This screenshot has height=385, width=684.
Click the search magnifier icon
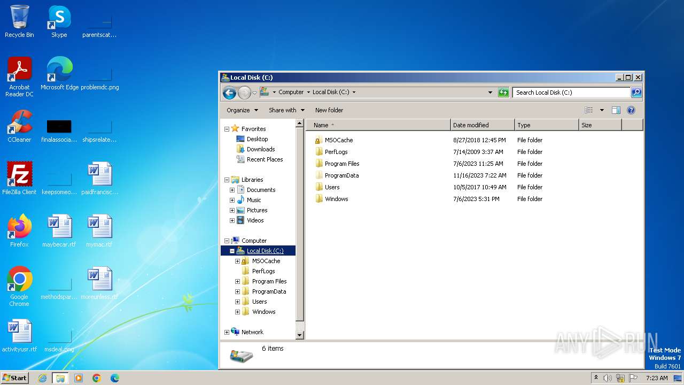(x=636, y=93)
